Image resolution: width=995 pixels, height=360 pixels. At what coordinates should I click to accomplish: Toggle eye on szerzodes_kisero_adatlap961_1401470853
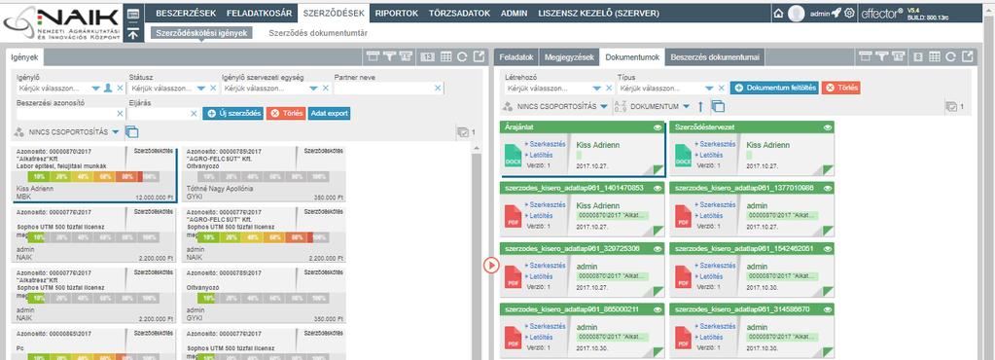click(657, 188)
